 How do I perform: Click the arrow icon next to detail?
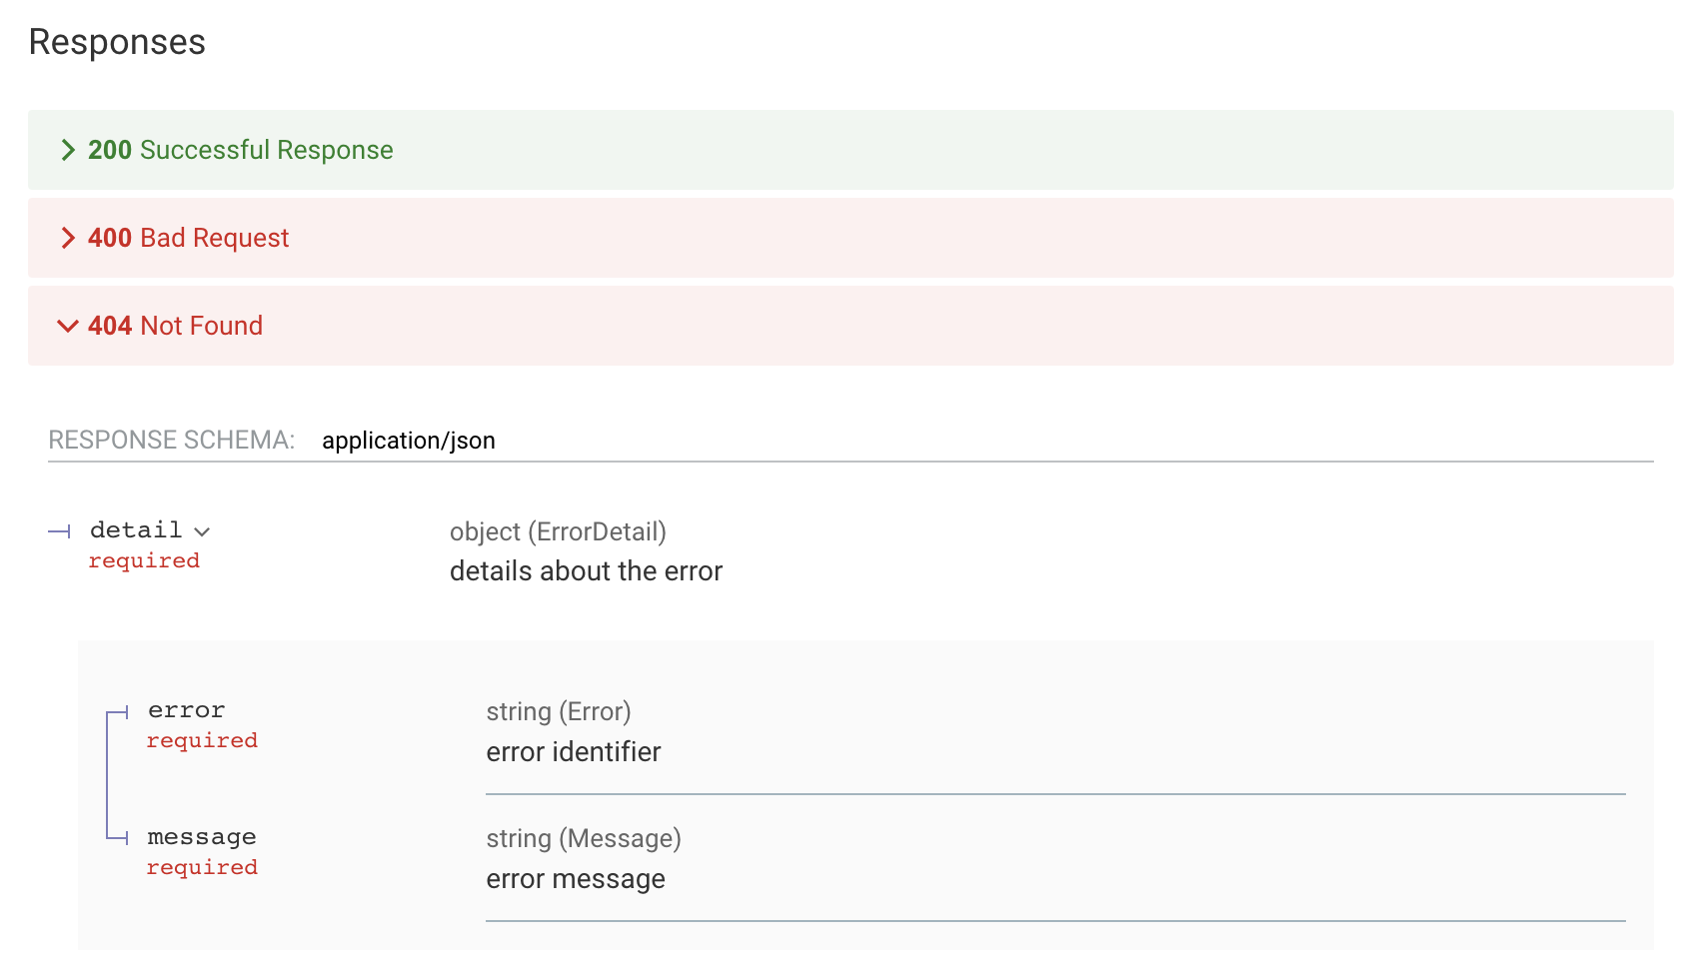[206, 531]
